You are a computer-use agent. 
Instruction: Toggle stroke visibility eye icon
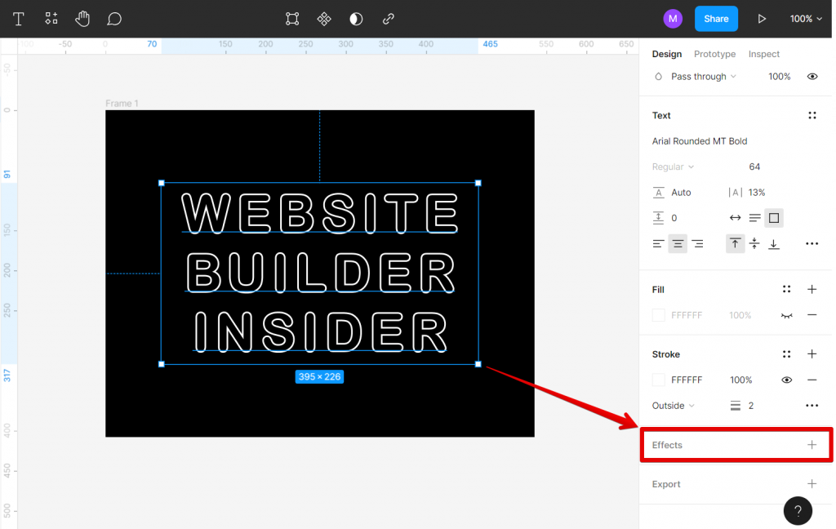[786, 380]
